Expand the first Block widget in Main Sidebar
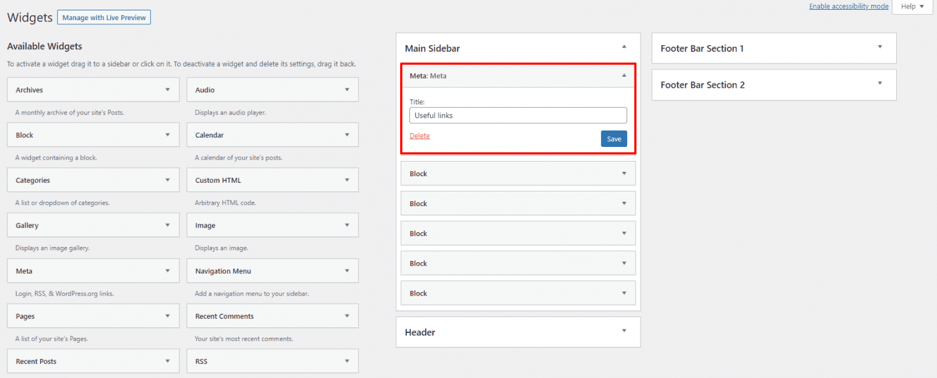937x378 pixels. (623, 174)
